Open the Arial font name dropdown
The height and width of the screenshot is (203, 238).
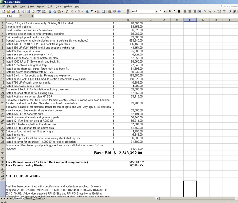pos(156,11)
